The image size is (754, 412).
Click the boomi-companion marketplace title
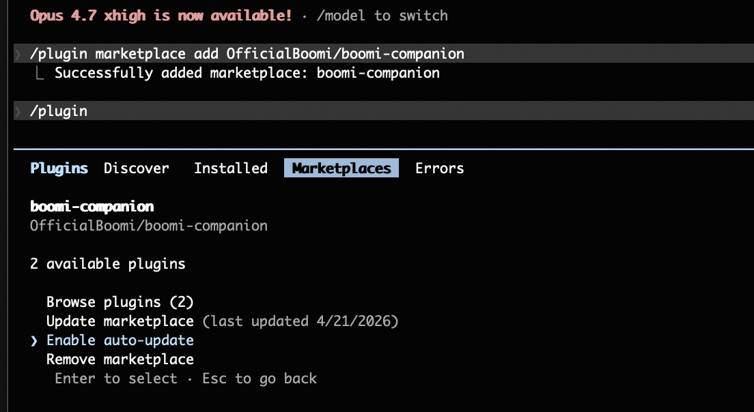coord(92,207)
